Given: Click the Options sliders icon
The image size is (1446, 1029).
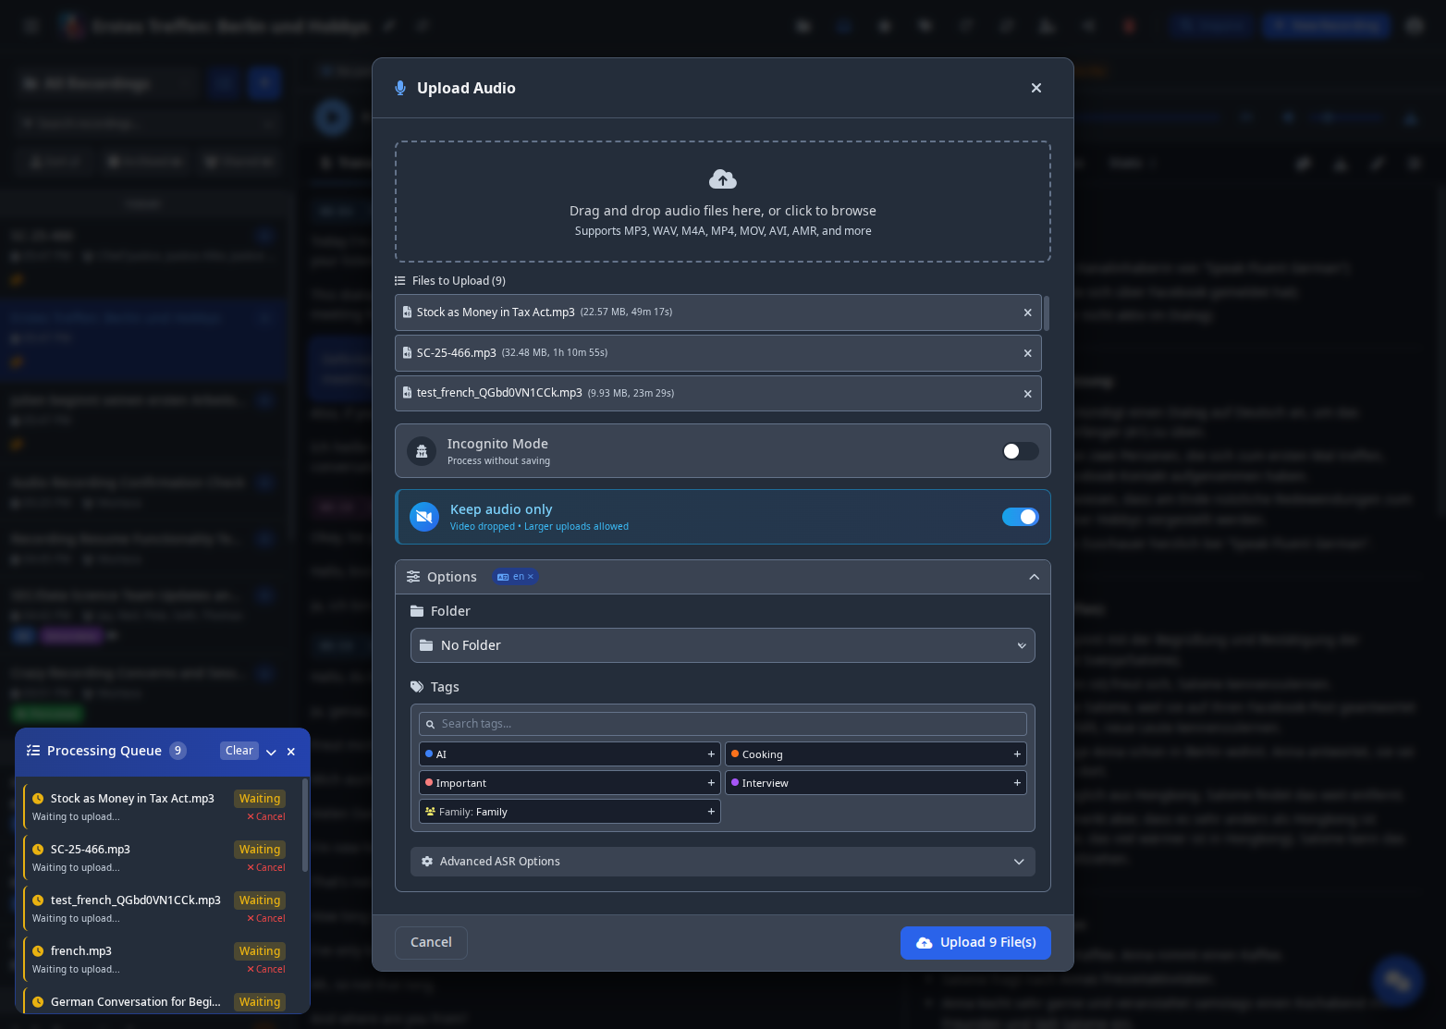Looking at the screenshot, I should tap(413, 577).
